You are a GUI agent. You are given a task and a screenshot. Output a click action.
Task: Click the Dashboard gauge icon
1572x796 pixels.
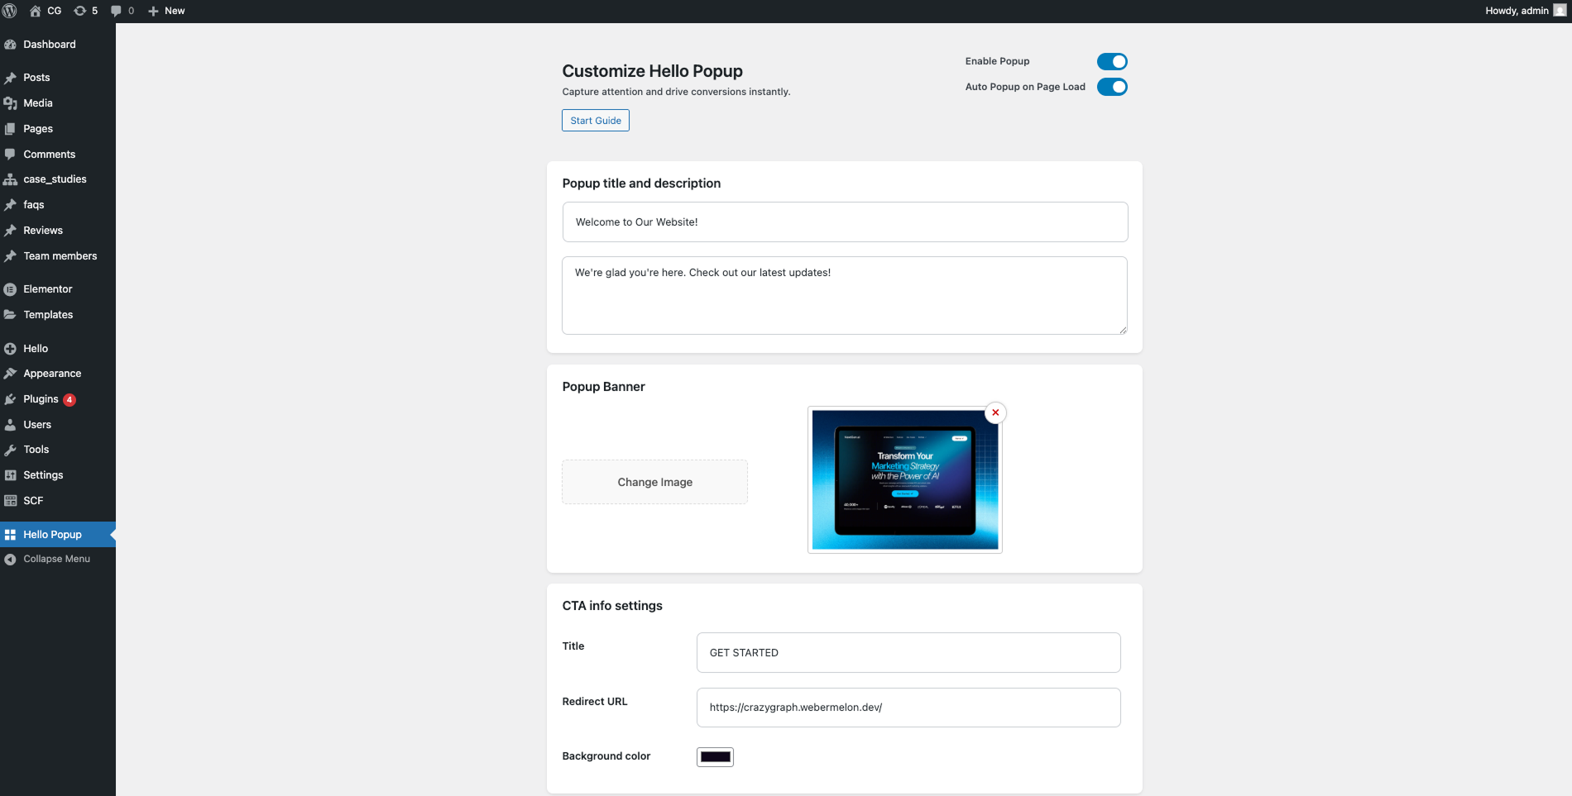point(10,45)
